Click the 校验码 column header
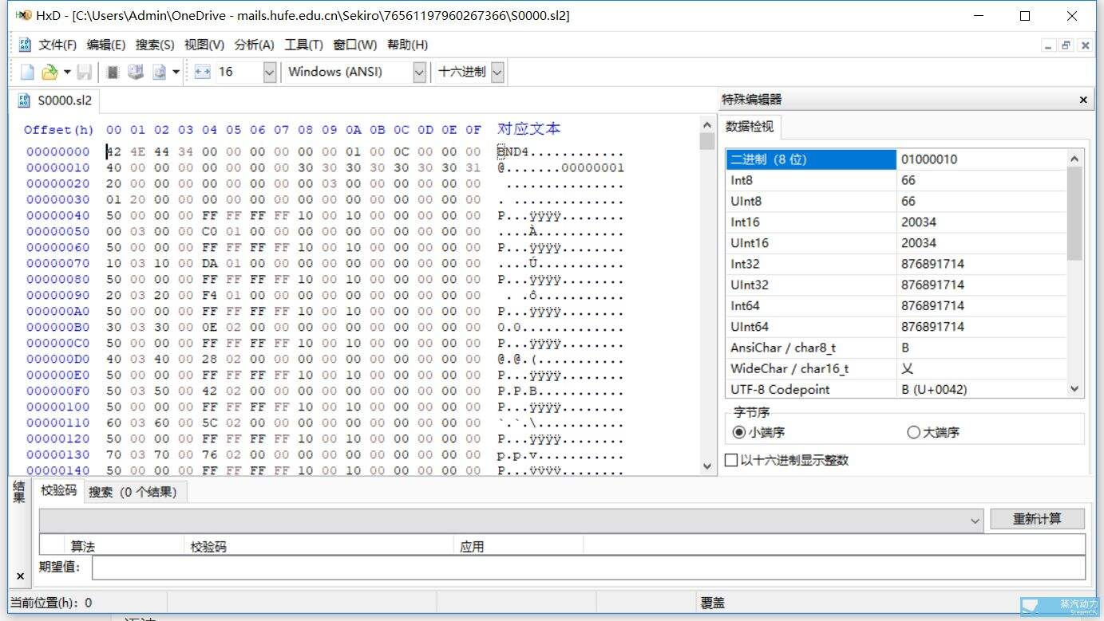The width and height of the screenshot is (1104, 621). click(319, 546)
